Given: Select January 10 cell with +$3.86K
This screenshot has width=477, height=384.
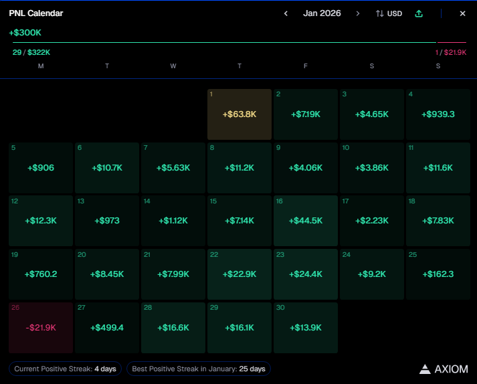Looking at the screenshot, I should pyautogui.click(x=372, y=168).
